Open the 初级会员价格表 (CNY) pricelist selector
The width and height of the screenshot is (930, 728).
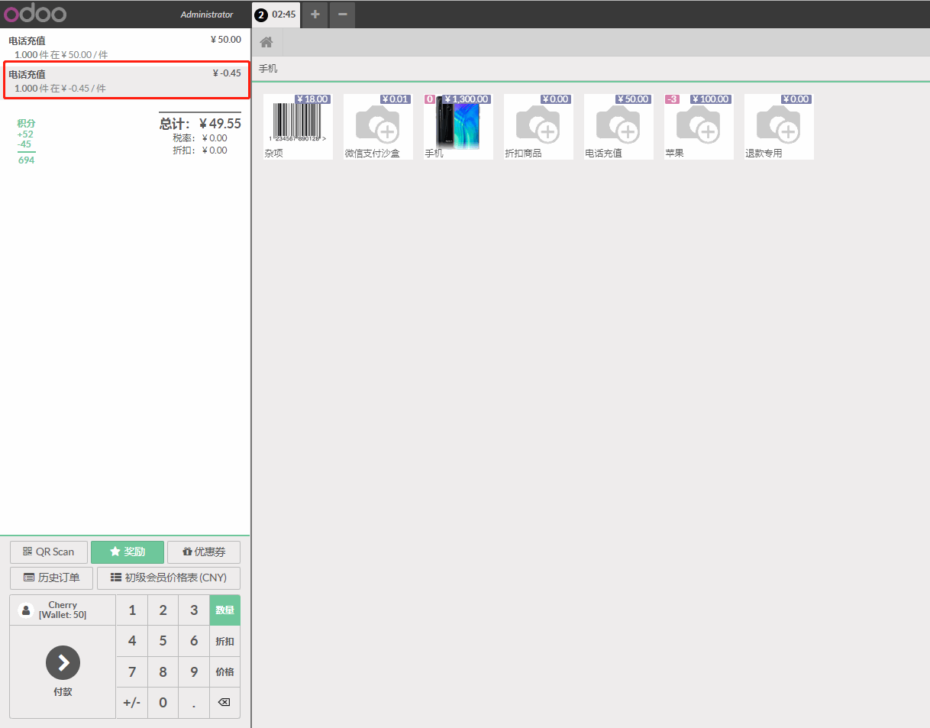(x=168, y=578)
